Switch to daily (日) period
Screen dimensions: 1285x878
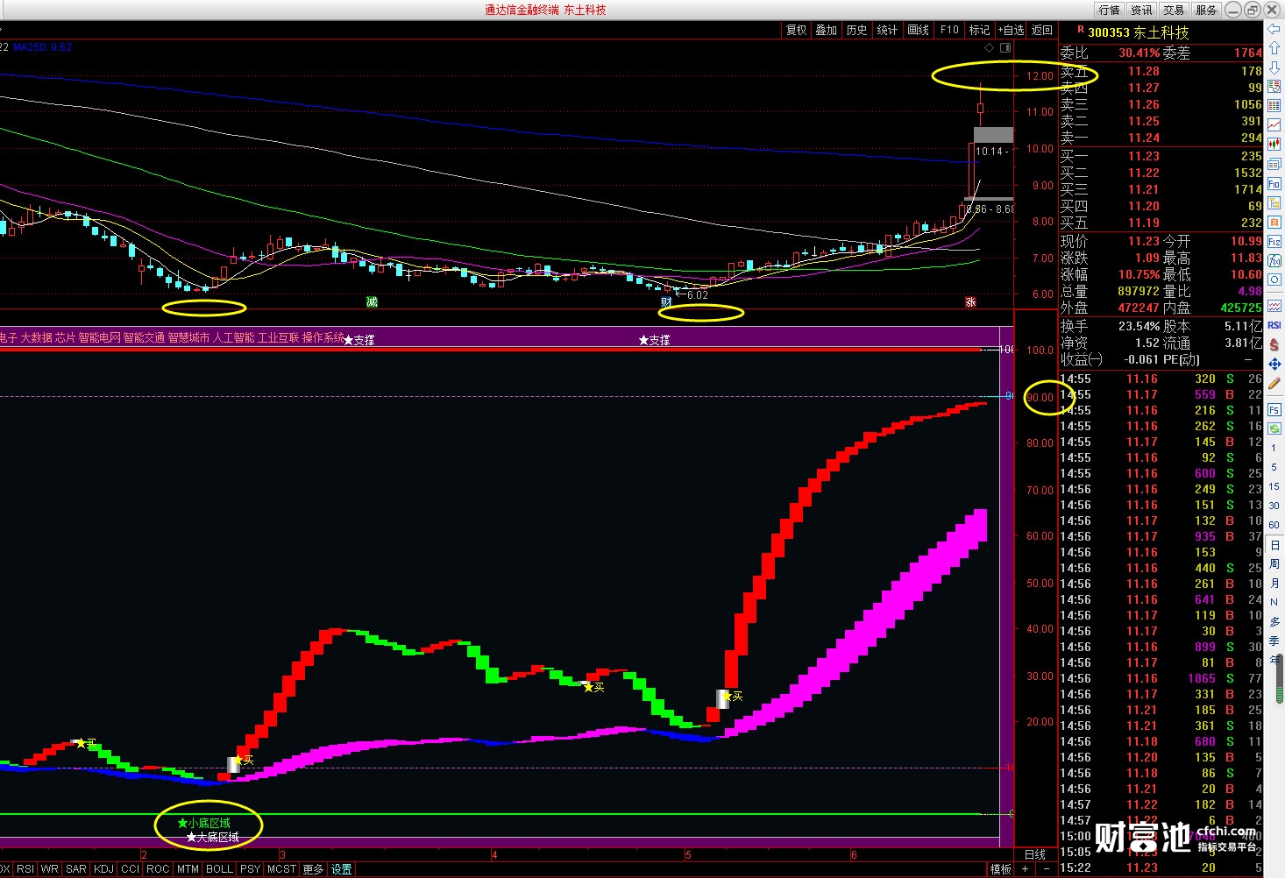[x=1274, y=545]
